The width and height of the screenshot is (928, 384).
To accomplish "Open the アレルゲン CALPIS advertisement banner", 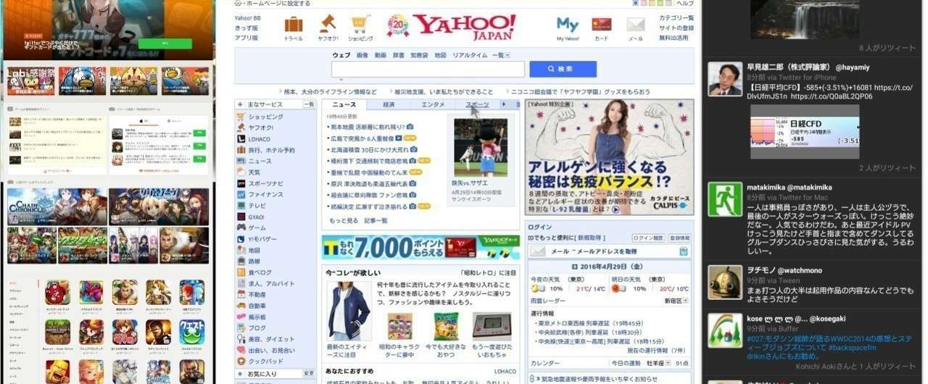I will point(609,157).
